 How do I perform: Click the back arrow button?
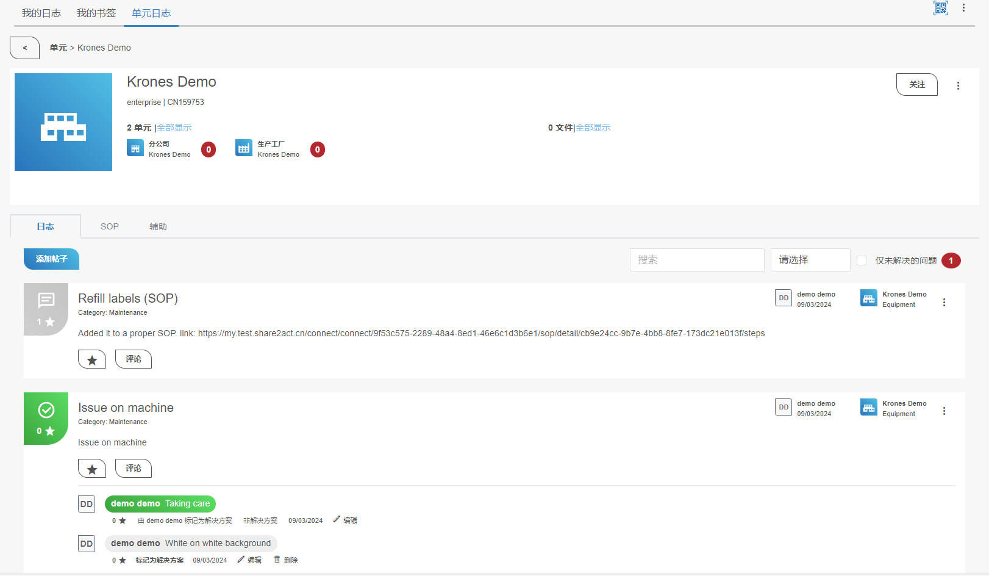pyautogui.click(x=25, y=48)
